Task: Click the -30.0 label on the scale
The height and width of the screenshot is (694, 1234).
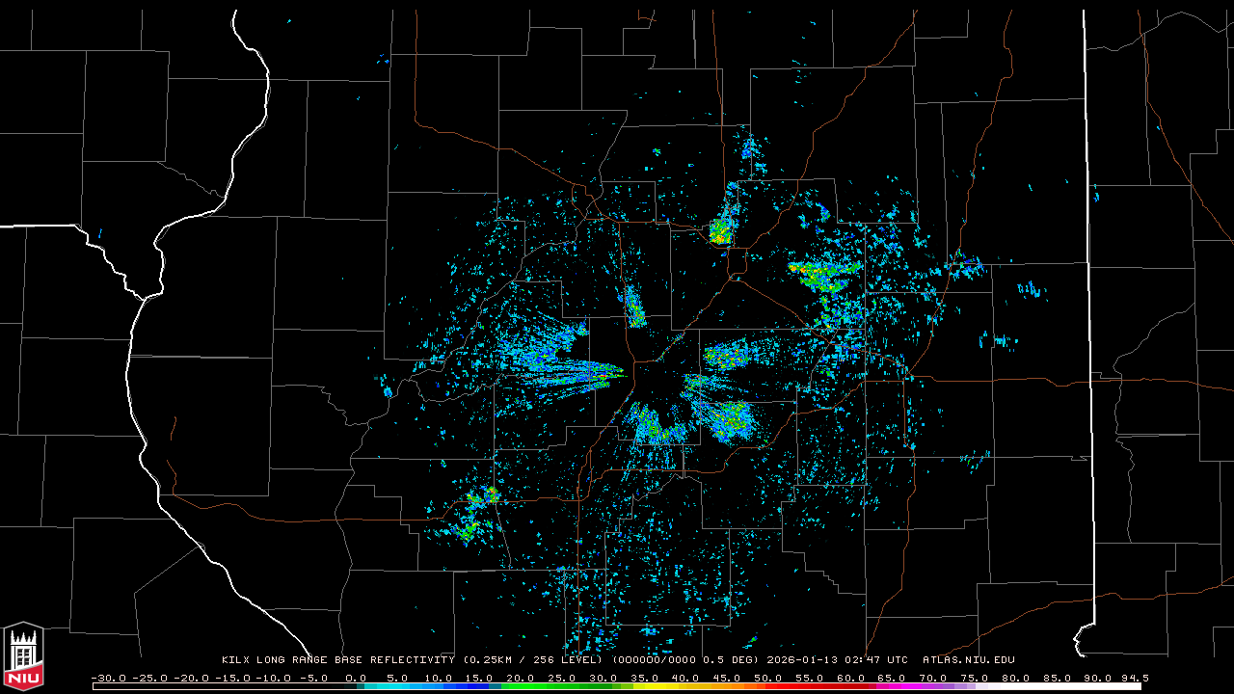Action: pos(108,678)
